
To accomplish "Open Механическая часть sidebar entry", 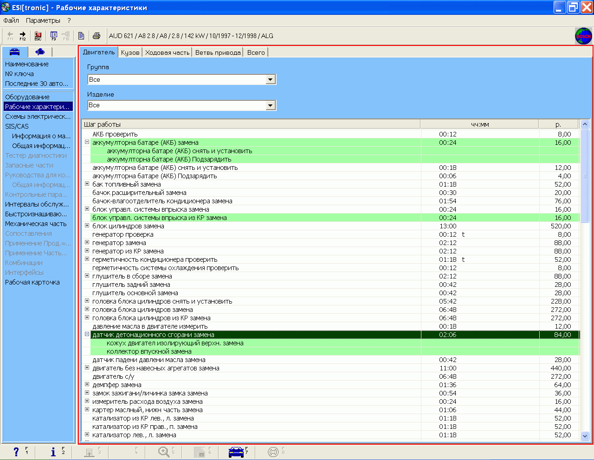I will pos(36,224).
